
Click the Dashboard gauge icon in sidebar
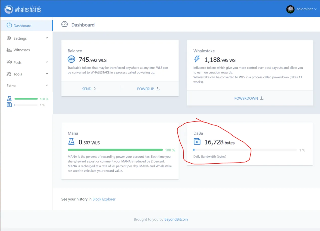9,25
